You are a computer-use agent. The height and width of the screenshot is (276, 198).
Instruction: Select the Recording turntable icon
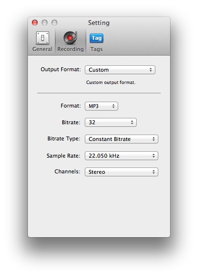[x=70, y=38]
